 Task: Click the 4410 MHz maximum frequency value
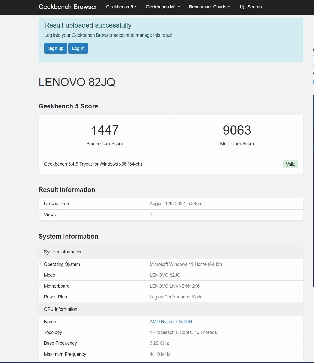click(160, 354)
